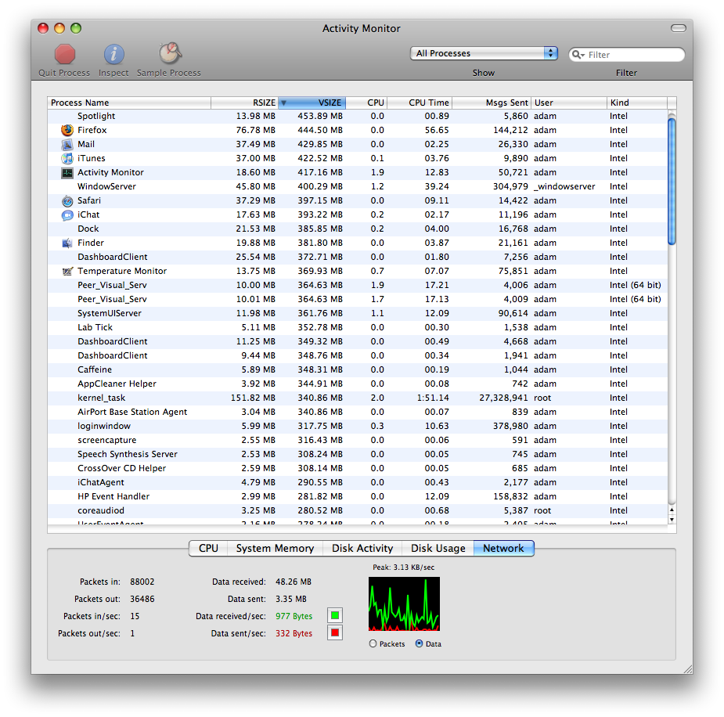Select the Lab Tick process row
The width and height of the screenshot is (724, 717).
click(x=358, y=327)
